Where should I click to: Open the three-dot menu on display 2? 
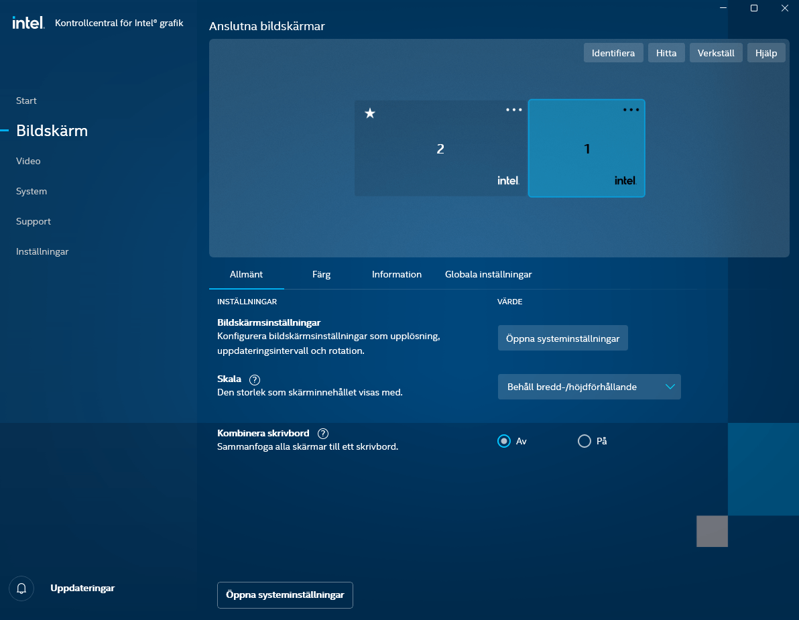pyautogui.click(x=513, y=109)
